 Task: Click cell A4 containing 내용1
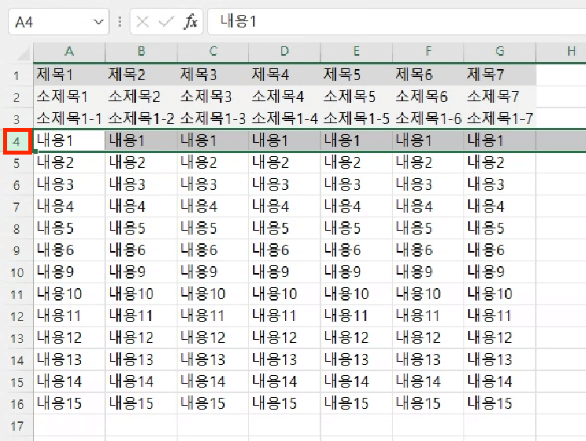point(69,140)
